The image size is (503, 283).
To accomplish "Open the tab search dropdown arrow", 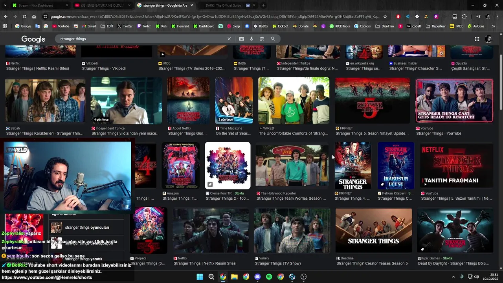I will [x=6, y=6].
